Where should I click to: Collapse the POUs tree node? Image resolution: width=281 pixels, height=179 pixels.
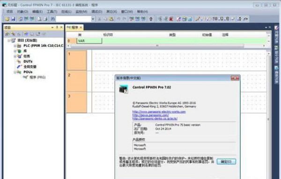point(15,72)
